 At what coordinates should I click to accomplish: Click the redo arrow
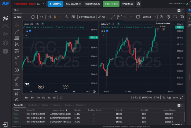click(x=131, y=17)
